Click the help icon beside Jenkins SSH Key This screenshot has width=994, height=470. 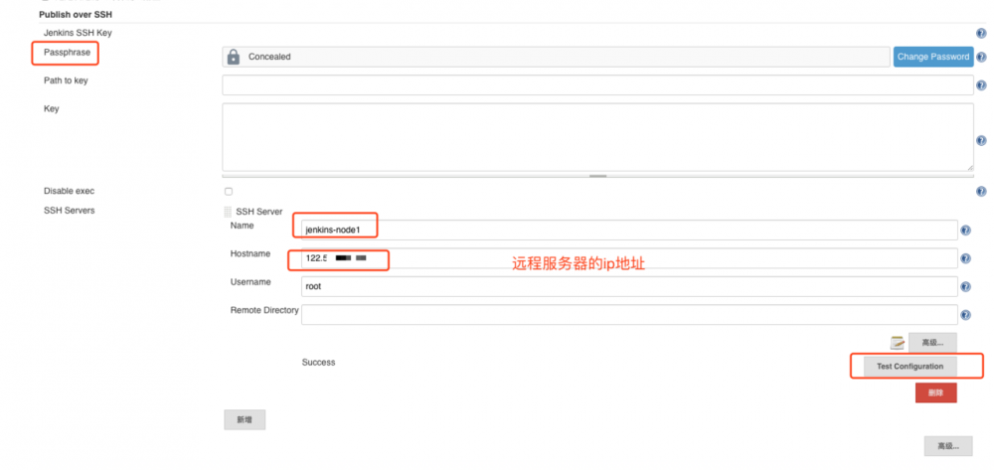coord(981,35)
